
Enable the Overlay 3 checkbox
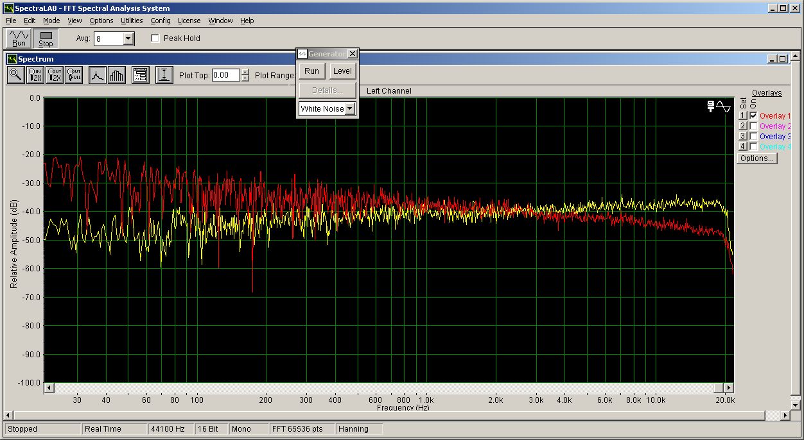tap(753, 137)
